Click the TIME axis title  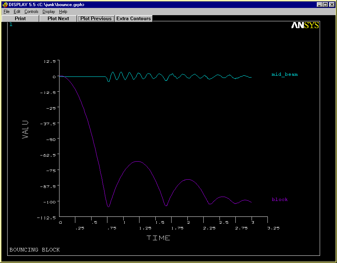[158, 238]
